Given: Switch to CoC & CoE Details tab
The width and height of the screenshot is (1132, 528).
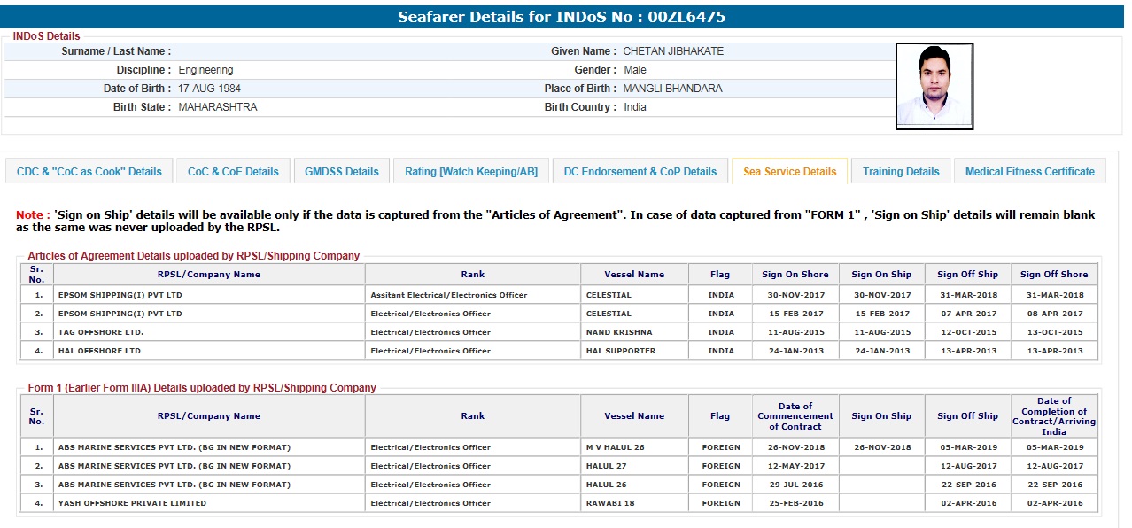Looking at the screenshot, I should point(233,172).
